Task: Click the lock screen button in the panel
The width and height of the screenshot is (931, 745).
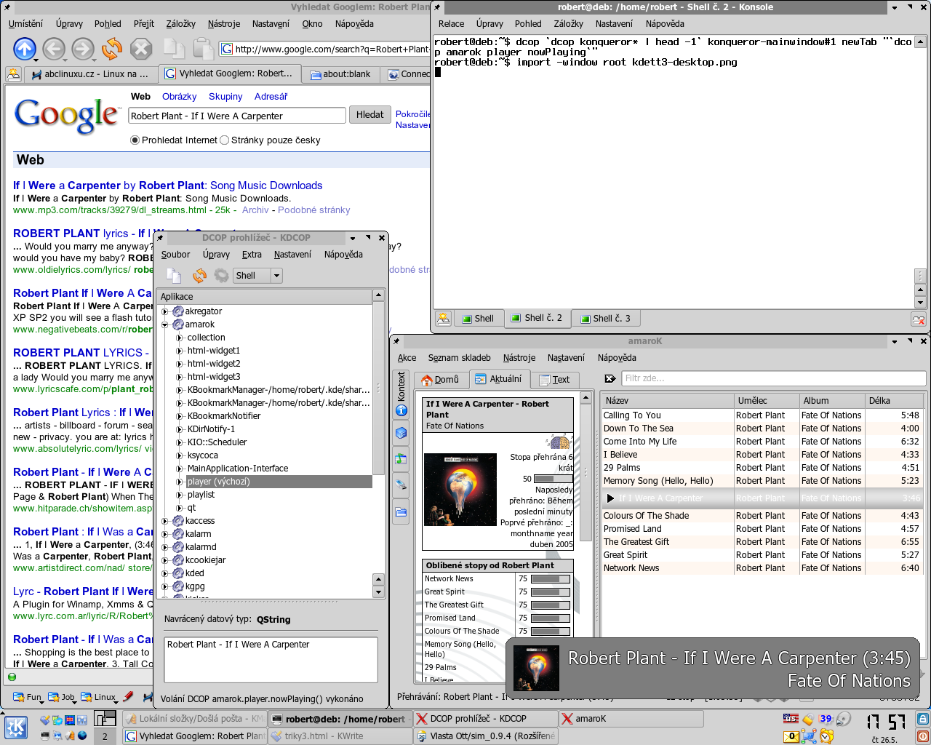Action: coord(922,719)
